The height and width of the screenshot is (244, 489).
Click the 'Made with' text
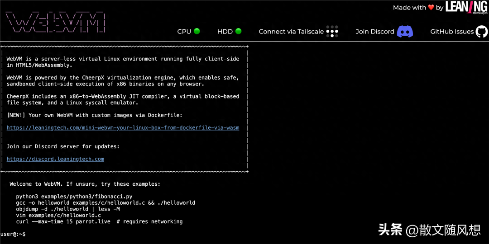[409, 8]
